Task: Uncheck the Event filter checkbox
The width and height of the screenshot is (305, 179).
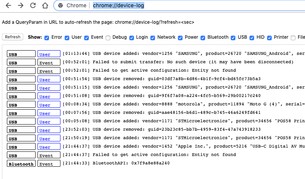Action: tap(86, 38)
